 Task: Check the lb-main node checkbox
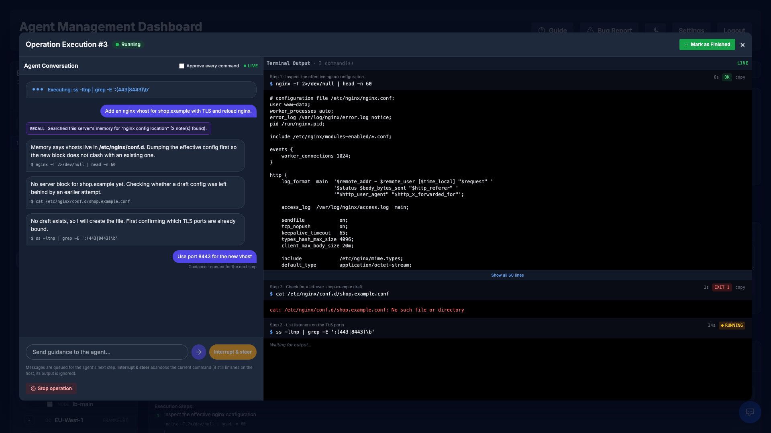50,404
